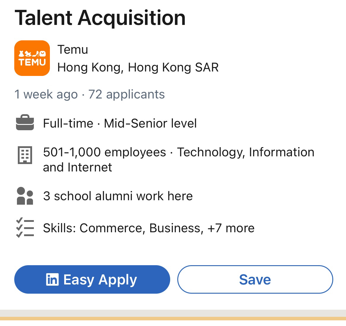Click Full-time · Mid-Senior level text

(120, 123)
